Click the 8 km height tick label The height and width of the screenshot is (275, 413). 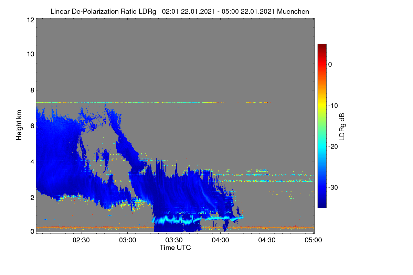click(x=32, y=90)
